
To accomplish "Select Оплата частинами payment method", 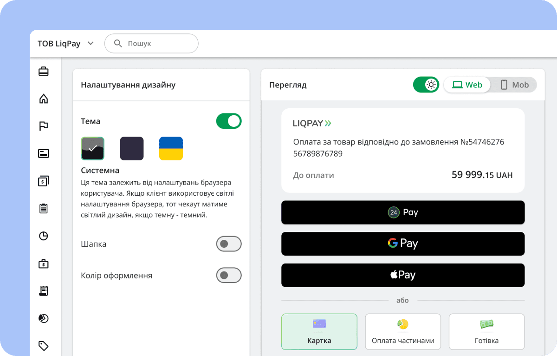I will [x=403, y=332].
